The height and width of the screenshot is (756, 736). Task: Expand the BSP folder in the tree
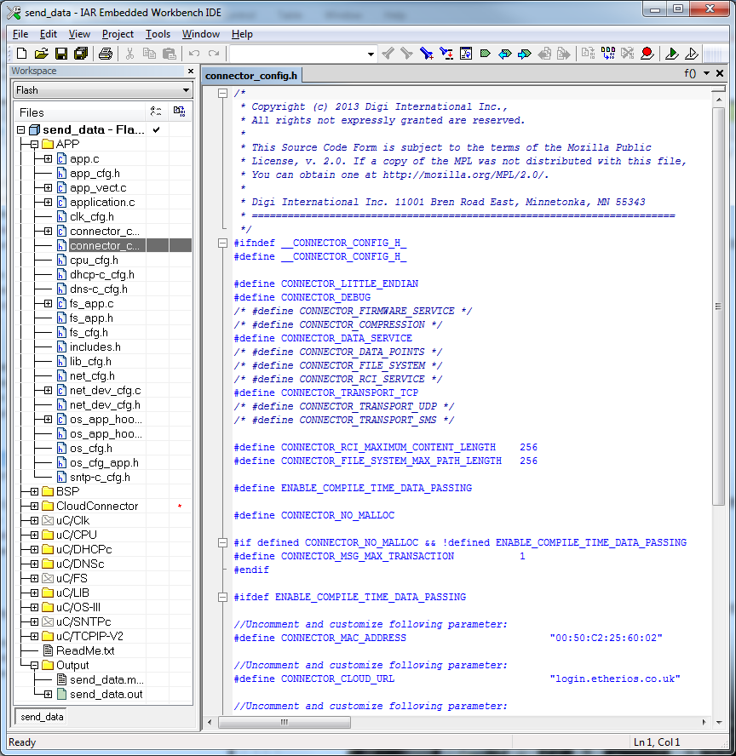tap(34, 492)
